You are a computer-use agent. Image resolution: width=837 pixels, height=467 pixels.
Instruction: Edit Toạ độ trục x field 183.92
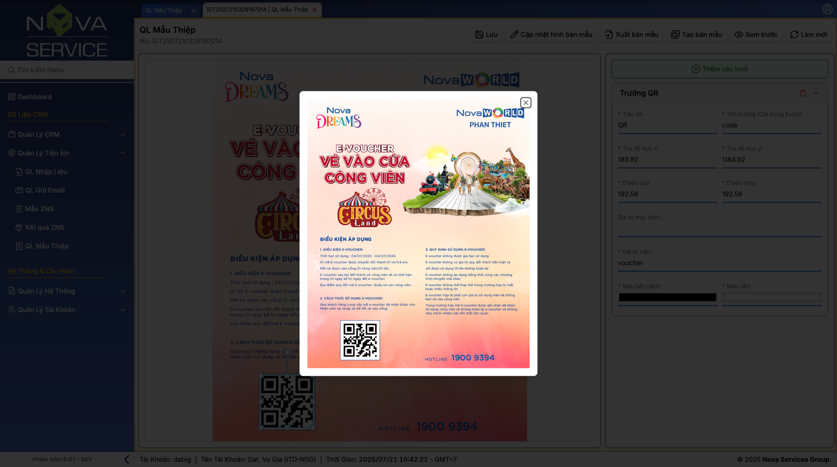tap(667, 160)
